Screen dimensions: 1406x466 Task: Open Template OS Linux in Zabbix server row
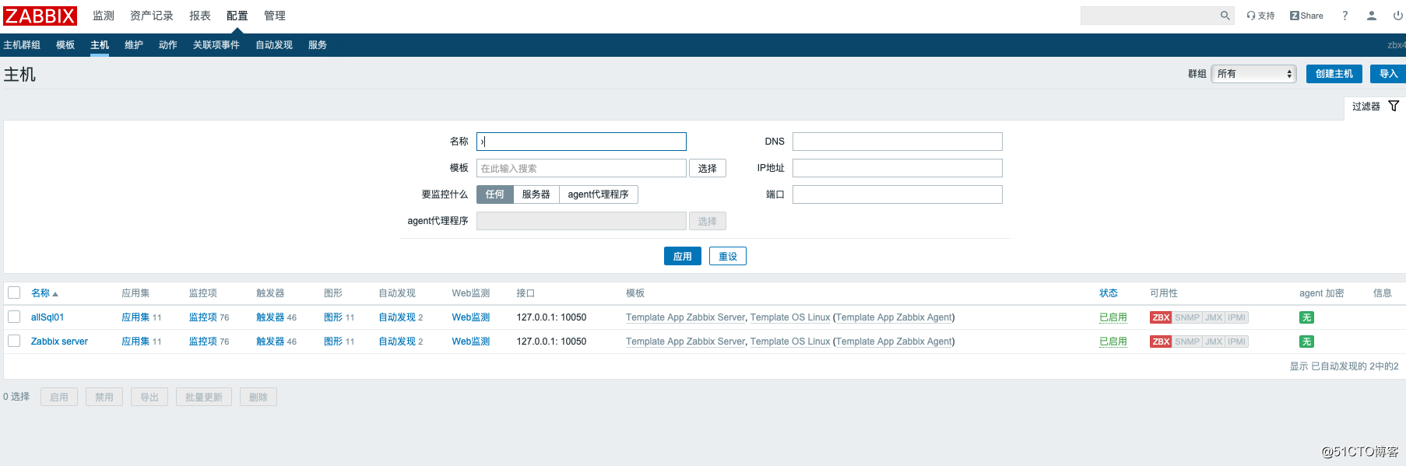790,342
